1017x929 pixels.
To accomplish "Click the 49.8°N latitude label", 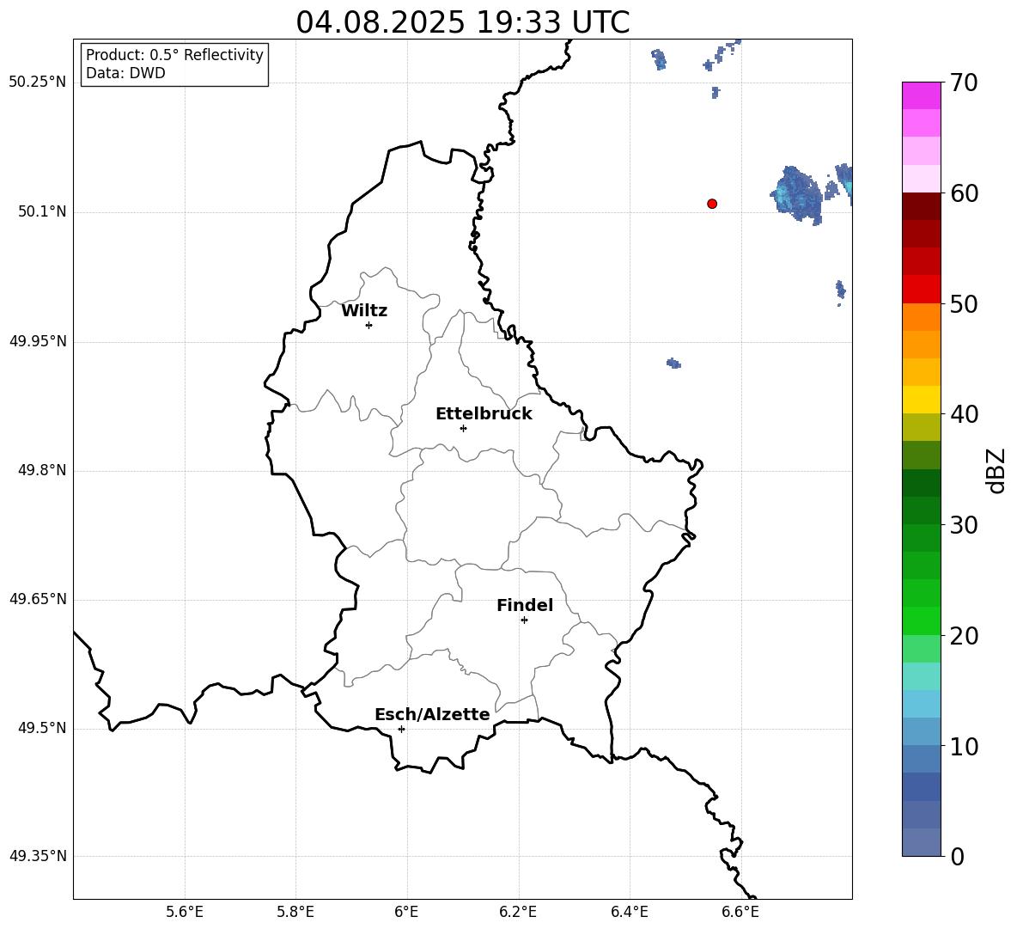I will [42, 470].
